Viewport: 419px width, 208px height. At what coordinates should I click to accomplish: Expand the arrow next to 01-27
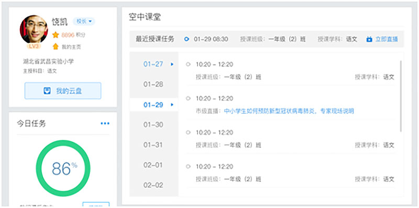[x=172, y=64]
